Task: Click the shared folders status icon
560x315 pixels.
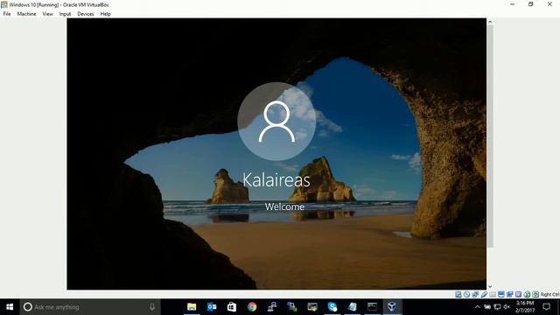Action: (x=493, y=294)
